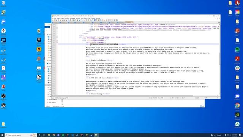This screenshot has width=243, height=137.
Task: Open the File menu in Notepad++
Action: pyautogui.click(x=53, y=18)
